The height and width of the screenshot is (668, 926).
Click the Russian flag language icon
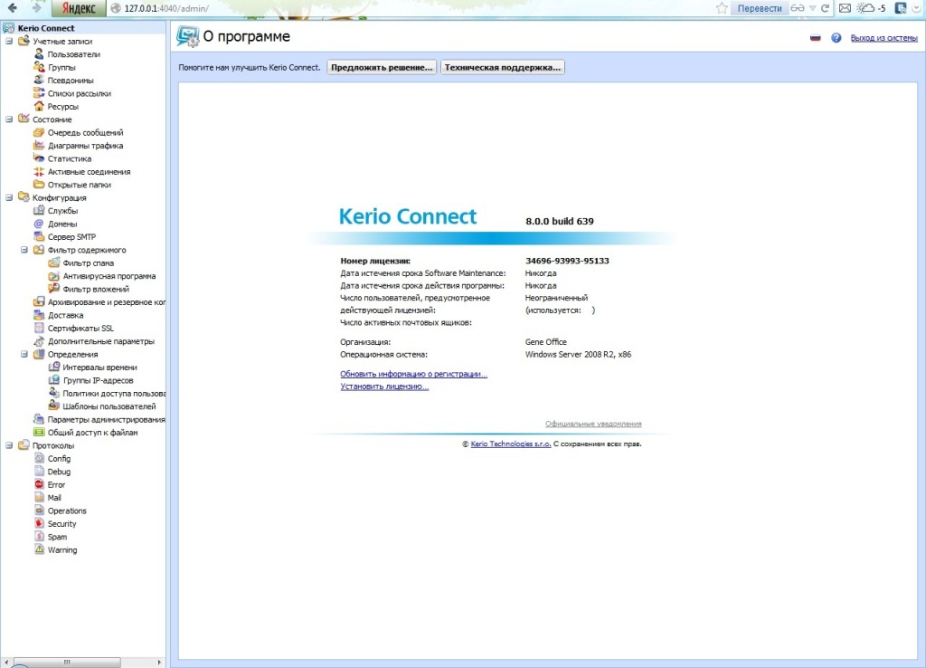point(816,38)
